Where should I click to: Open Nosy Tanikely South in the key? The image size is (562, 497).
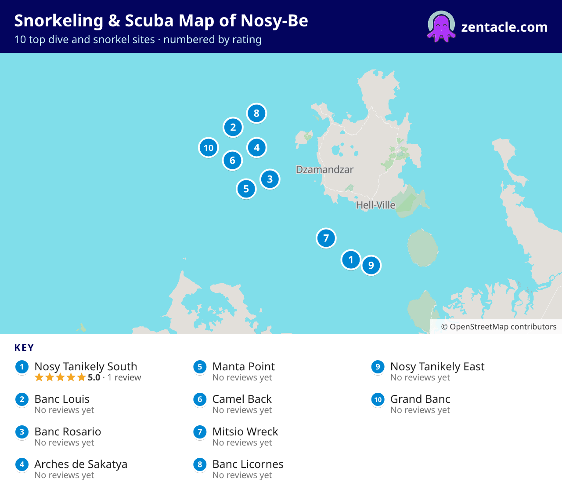[x=86, y=366]
